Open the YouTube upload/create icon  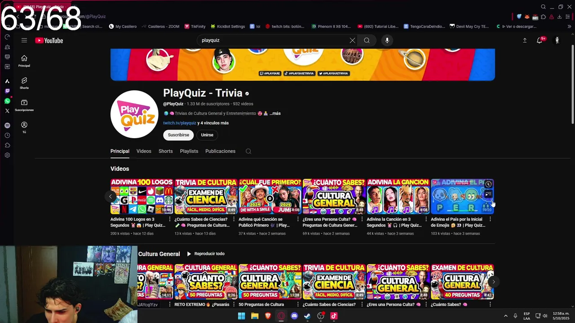525,40
